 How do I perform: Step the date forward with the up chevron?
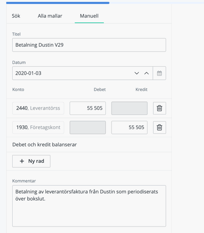[x=147, y=73]
